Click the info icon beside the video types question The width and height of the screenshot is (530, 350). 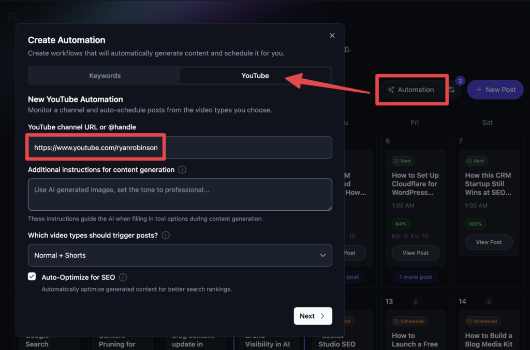[x=165, y=235]
